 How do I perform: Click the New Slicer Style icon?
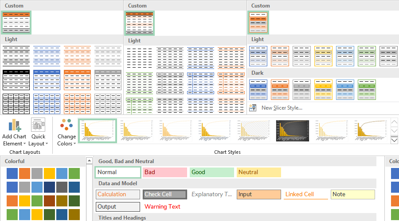(253, 108)
